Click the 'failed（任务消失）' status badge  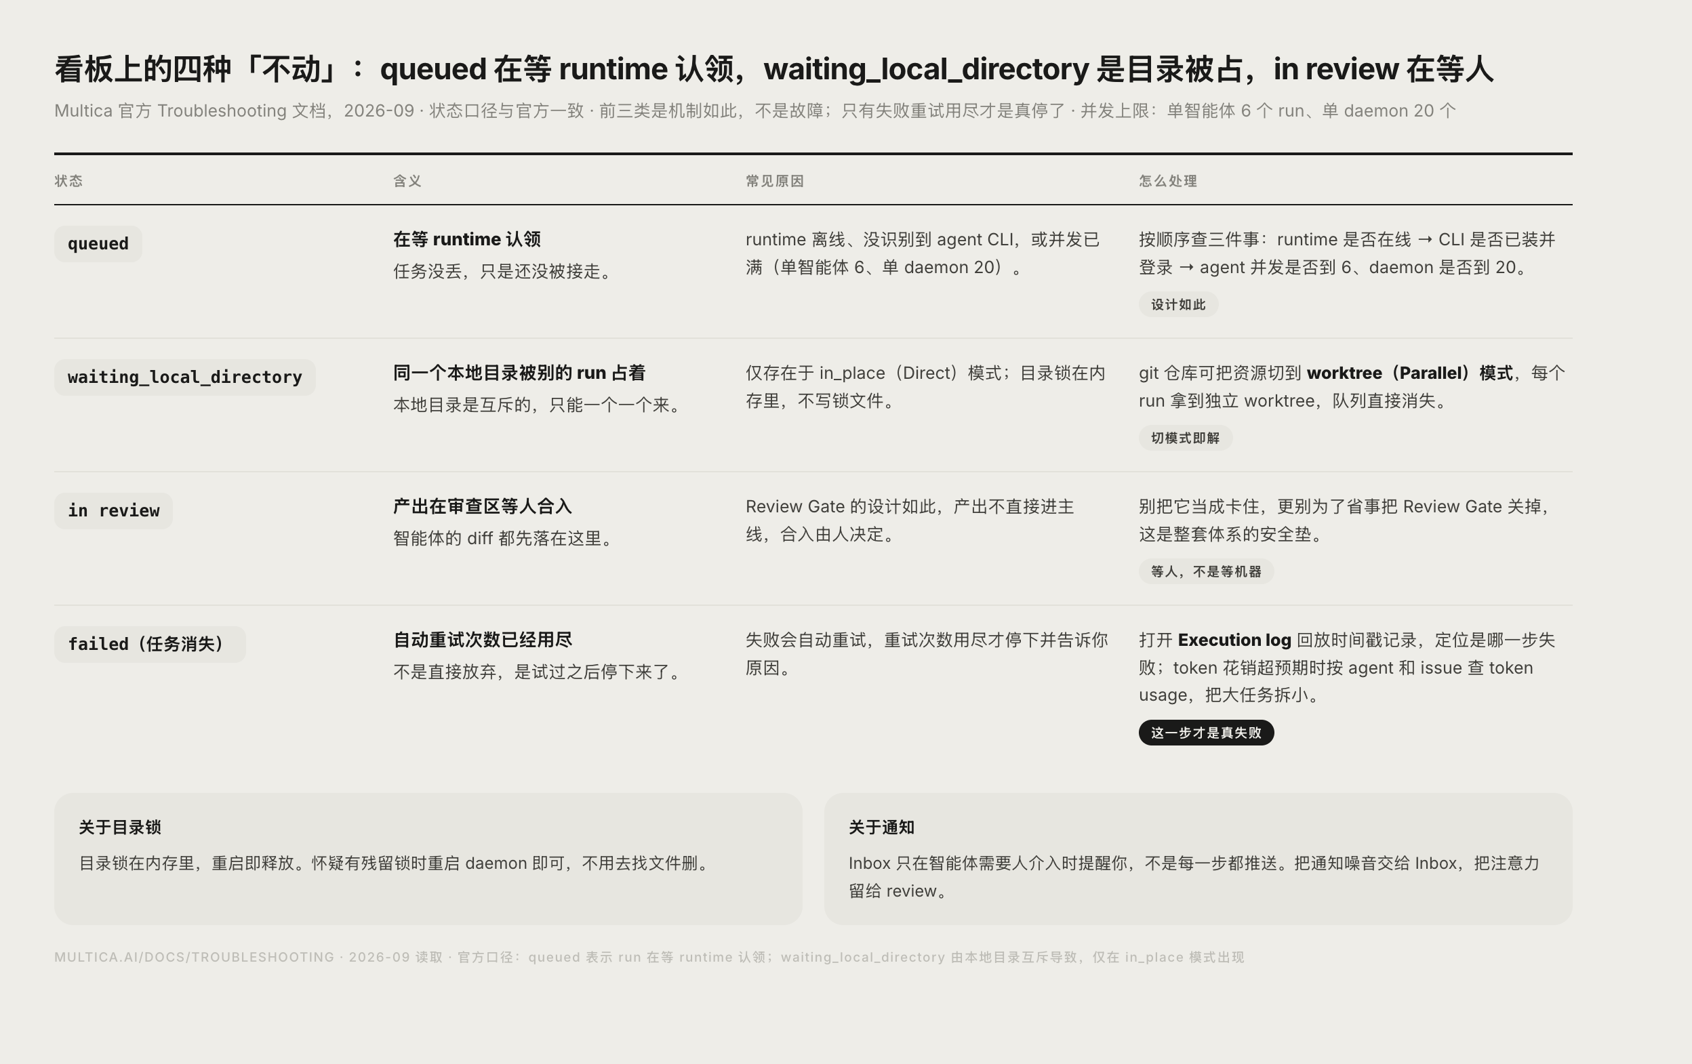click(150, 644)
